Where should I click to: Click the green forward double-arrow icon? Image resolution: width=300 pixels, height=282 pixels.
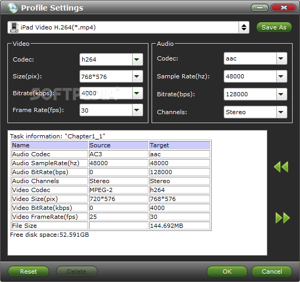pyautogui.click(x=283, y=218)
